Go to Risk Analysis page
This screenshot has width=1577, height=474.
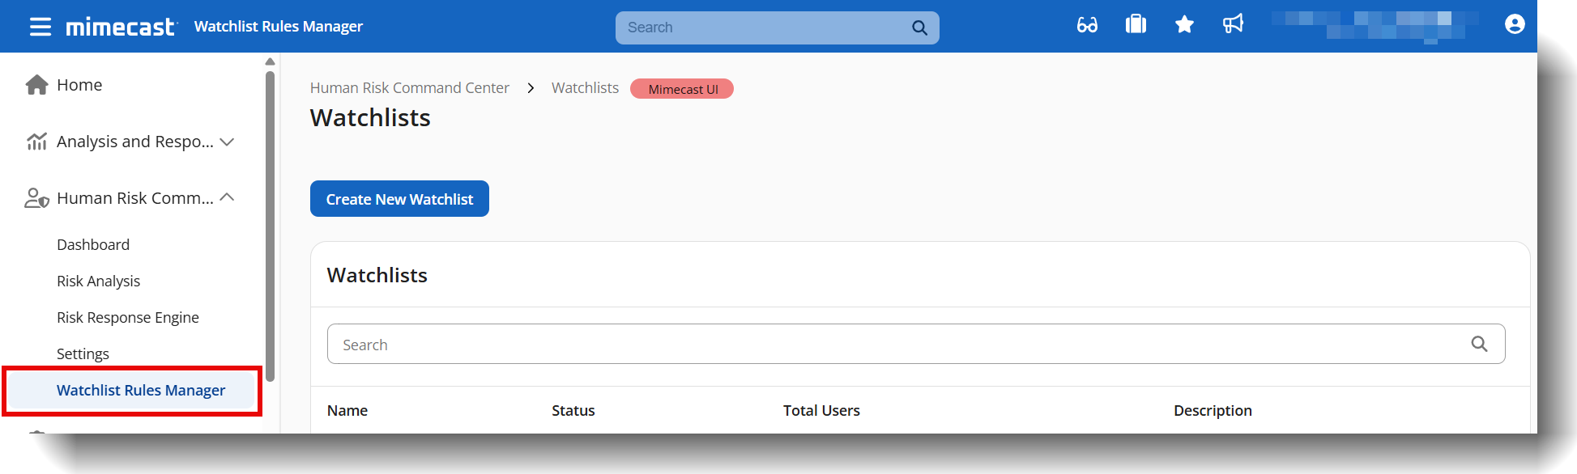[98, 281]
